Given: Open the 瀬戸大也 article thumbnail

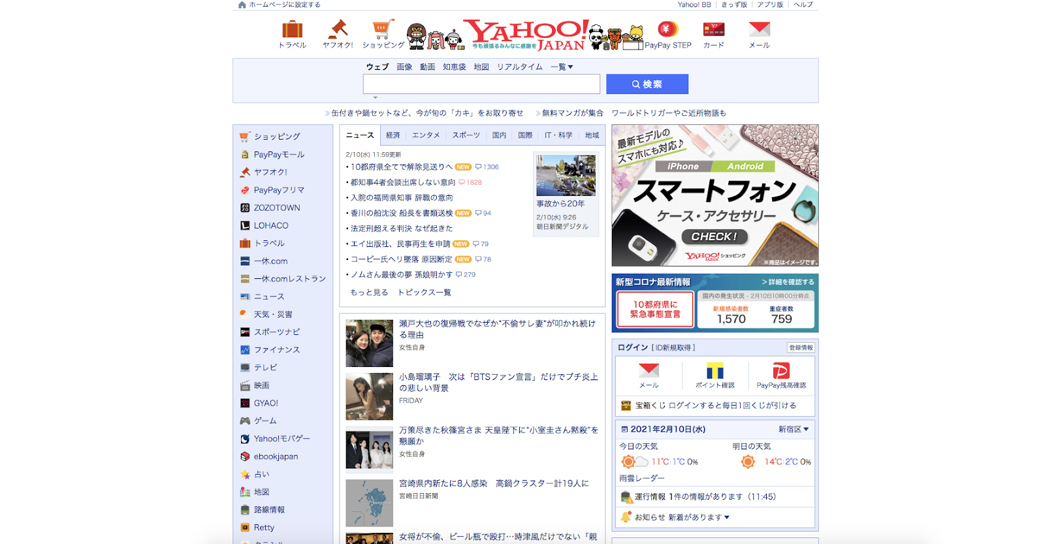Looking at the screenshot, I should [x=369, y=343].
